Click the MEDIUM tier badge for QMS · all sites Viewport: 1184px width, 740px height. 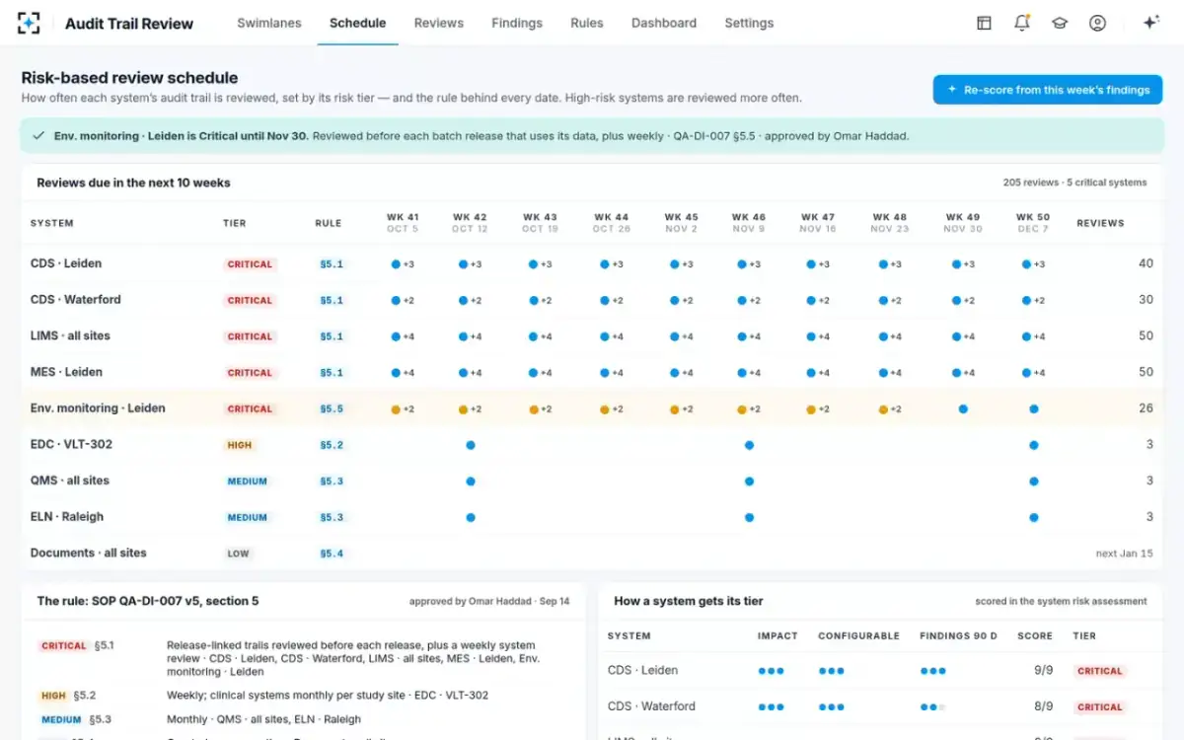(247, 481)
